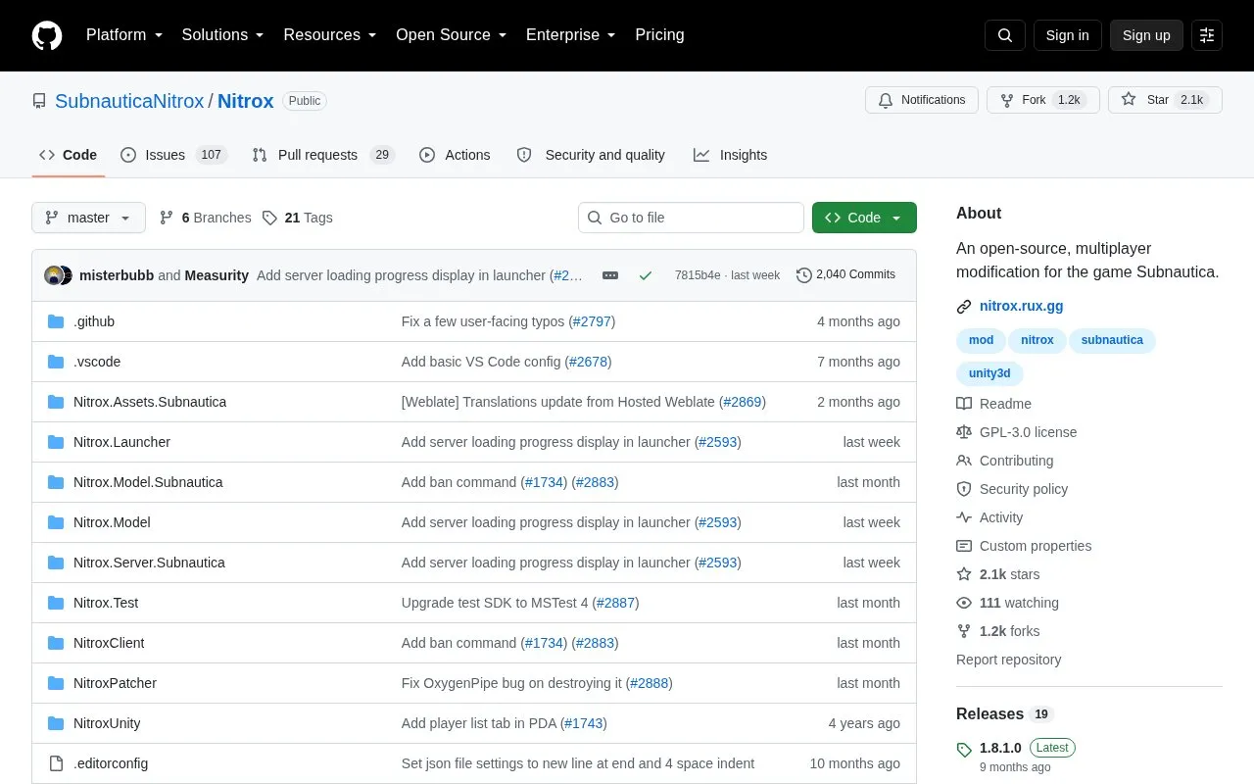Open the Readme section link
This screenshot has width=1254, height=784.
[x=1005, y=404]
